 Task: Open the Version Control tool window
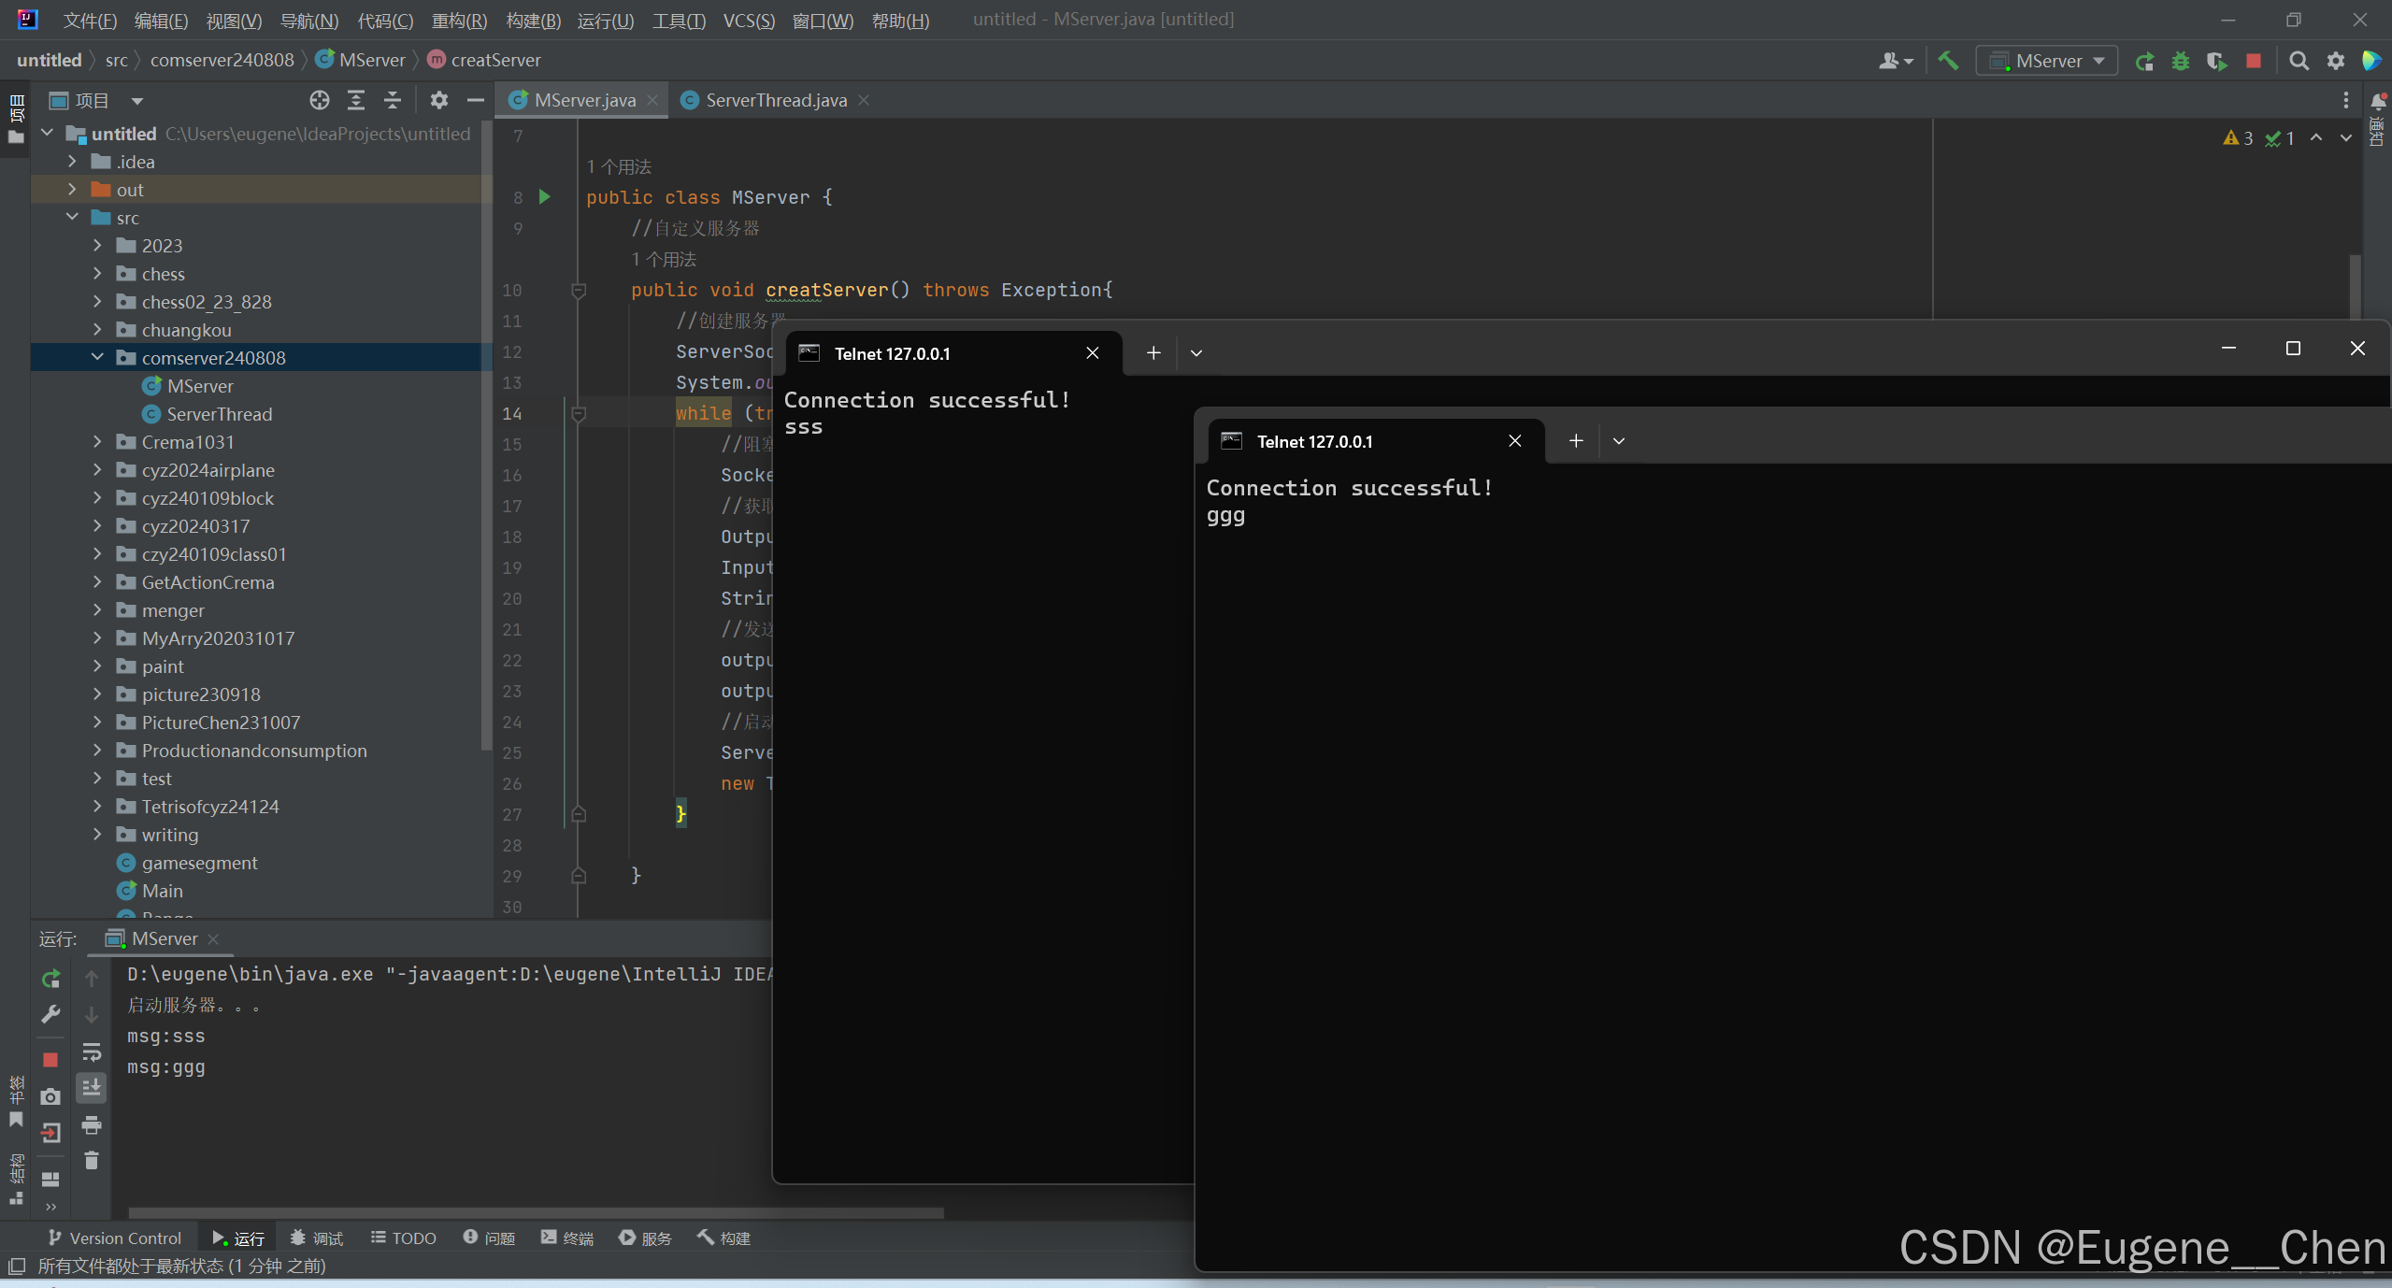point(115,1238)
